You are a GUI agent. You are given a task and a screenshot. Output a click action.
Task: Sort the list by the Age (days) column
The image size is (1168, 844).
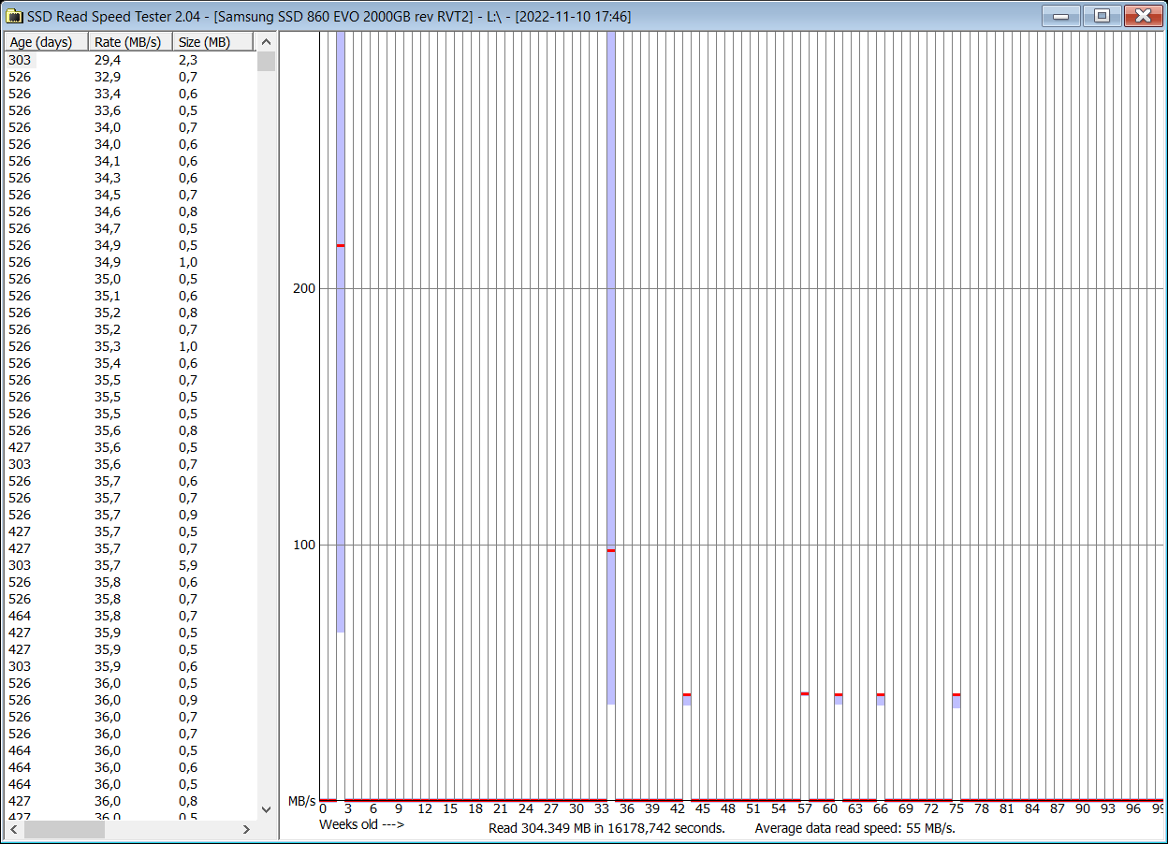pyautogui.click(x=42, y=41)
